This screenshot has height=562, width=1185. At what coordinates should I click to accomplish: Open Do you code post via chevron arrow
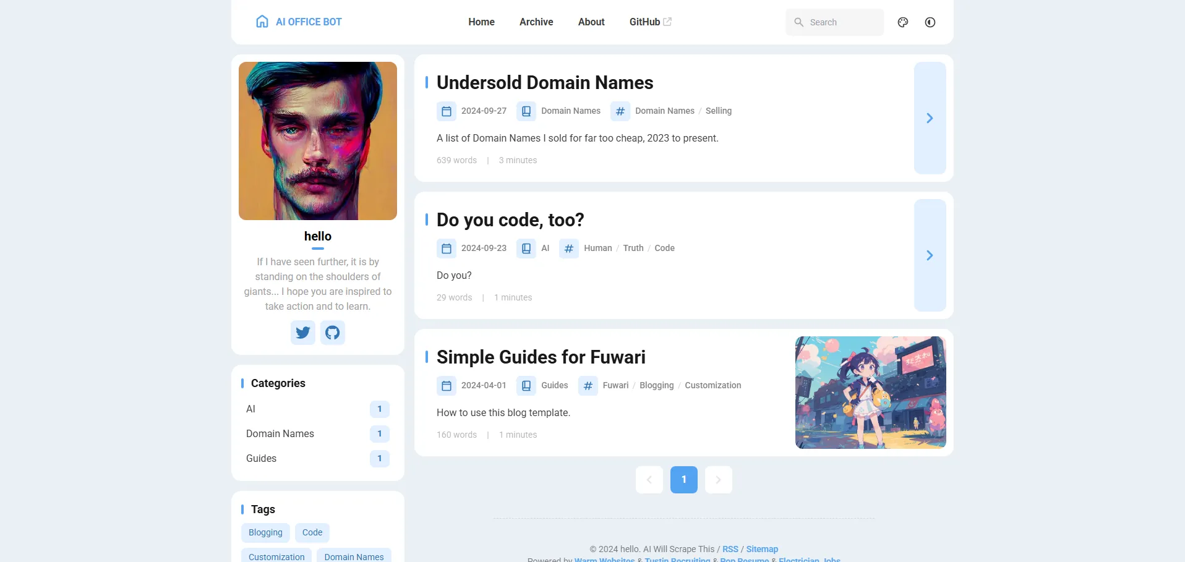coord(930,255)
